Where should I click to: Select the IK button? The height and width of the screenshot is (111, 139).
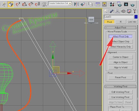(121, 22)
